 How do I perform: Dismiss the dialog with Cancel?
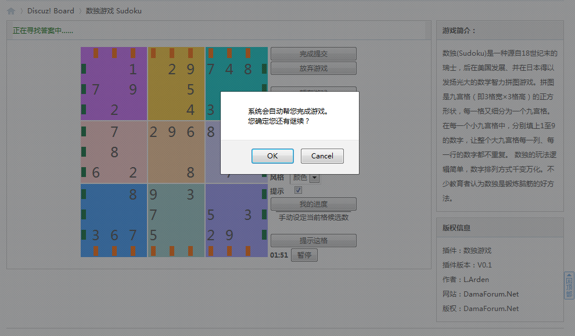pos(322,156)
